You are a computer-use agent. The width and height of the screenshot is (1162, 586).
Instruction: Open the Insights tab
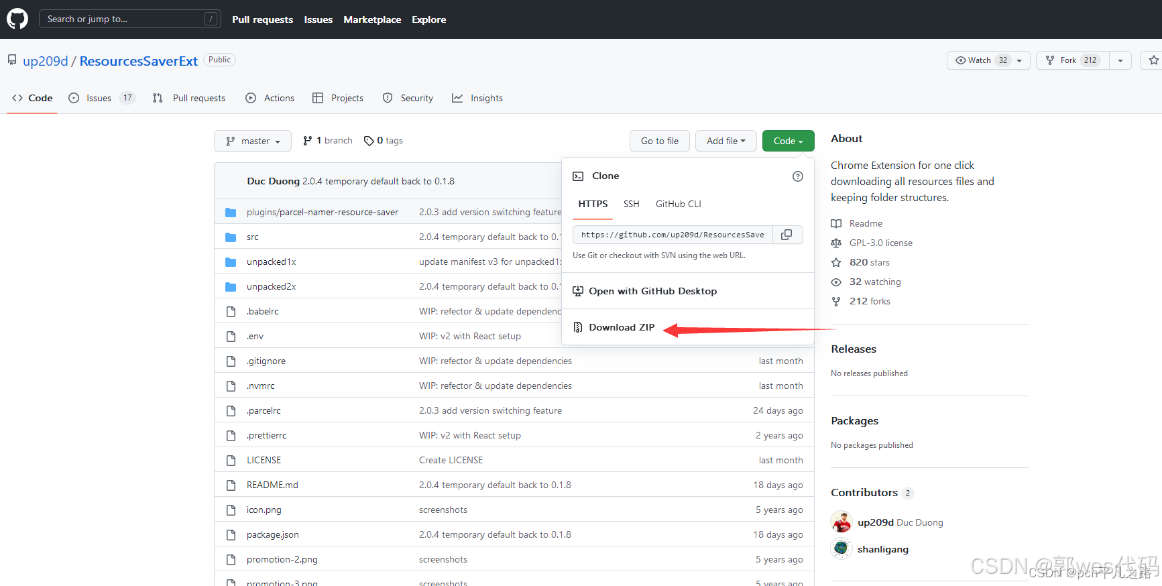(x=477, y=98)
